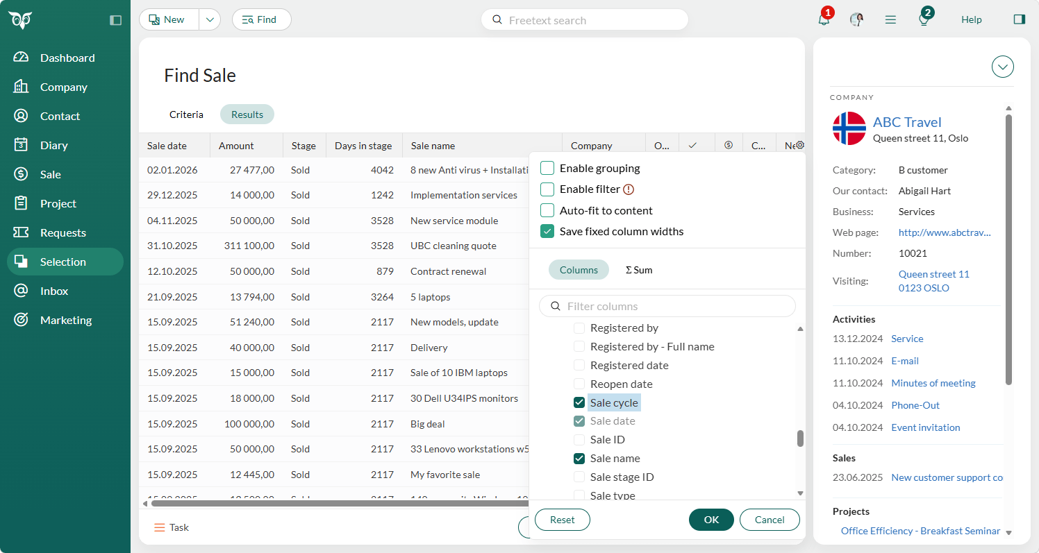The width and height of the screenshot is (1039, 553).
Task: Click the Norwegian flag company icon
Action: tap(849, 128)
